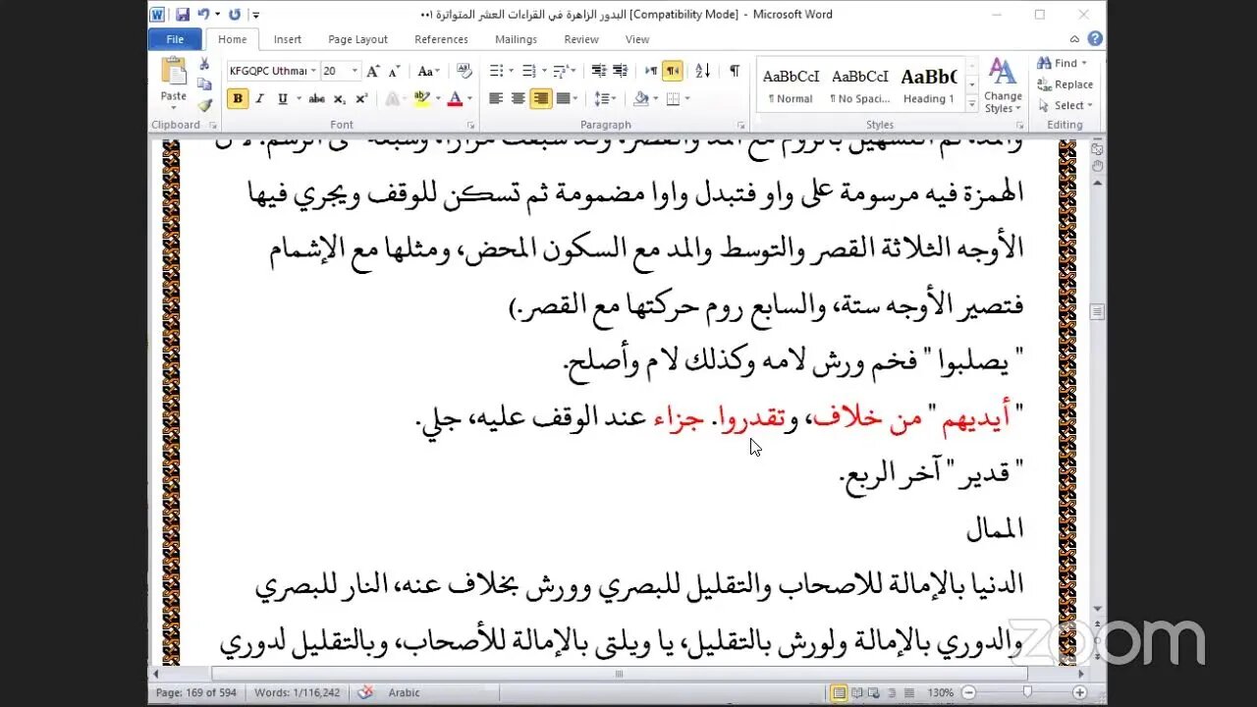1257x707 pixels.
Task: Click Arabic language indicator
Action: point(404,692)
